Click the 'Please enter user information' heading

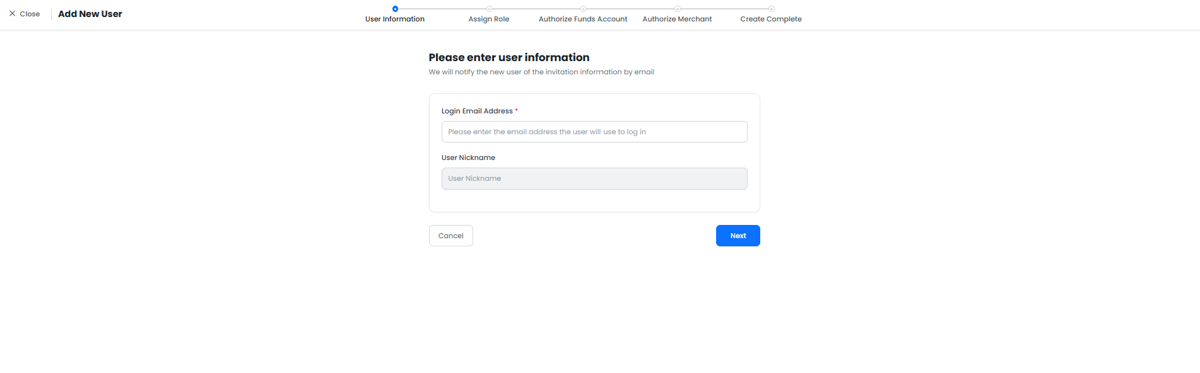tap(509, 57)
